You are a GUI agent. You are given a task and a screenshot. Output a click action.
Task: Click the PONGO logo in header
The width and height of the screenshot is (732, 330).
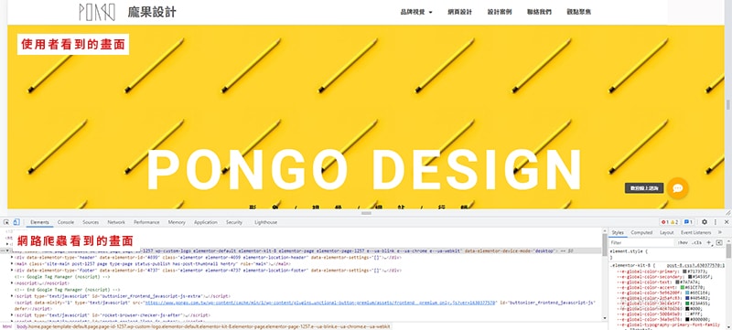(97, 12)
